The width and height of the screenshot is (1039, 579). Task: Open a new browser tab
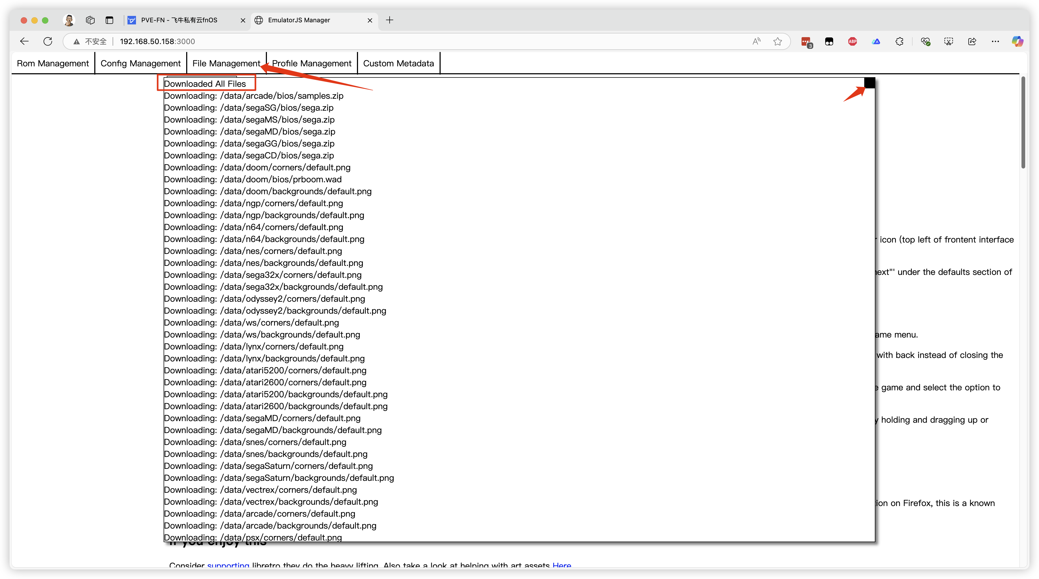click(x=389, y=20)
